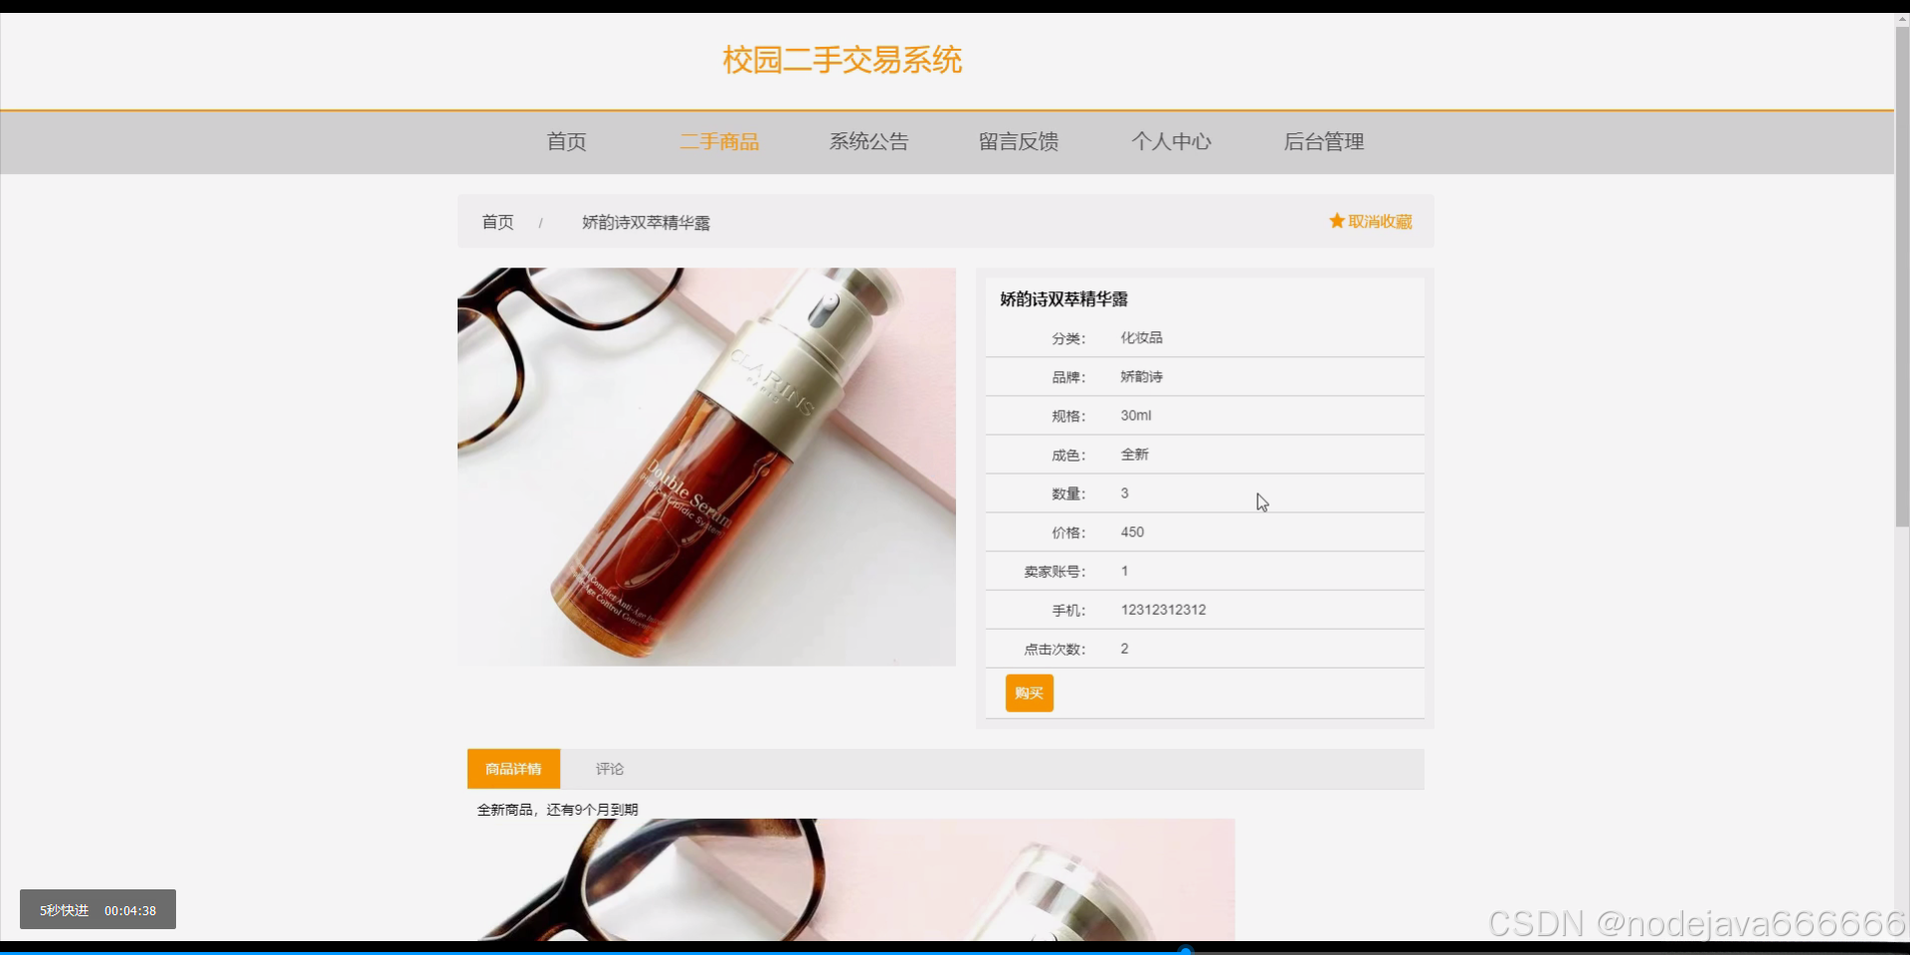Click the 校园二手交易系统 site title

point(843,60)
